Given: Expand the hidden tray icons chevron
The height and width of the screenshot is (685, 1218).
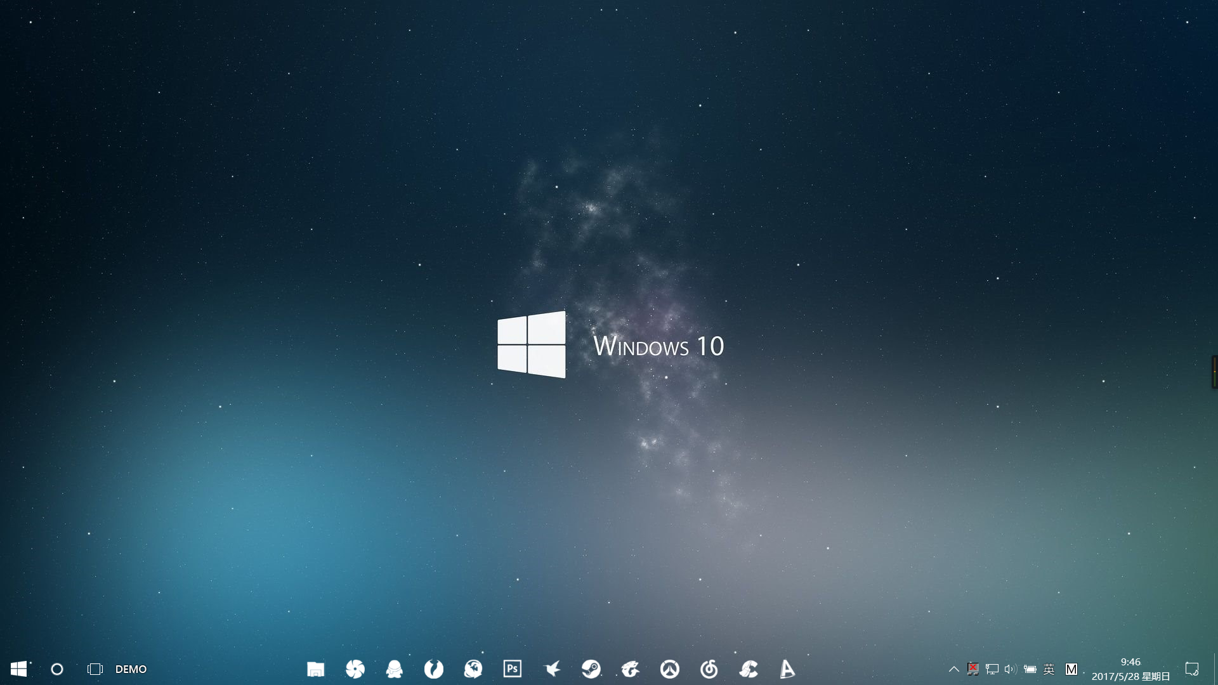Looking at the screenshot, I should pyautogui.click(x=953, y=669).
